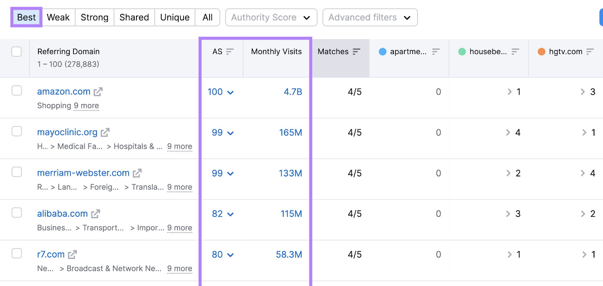This screenshot has height=286, width=603.
Task: Open mayoclinic.org external link icon
Action: [x=105, y=132]
